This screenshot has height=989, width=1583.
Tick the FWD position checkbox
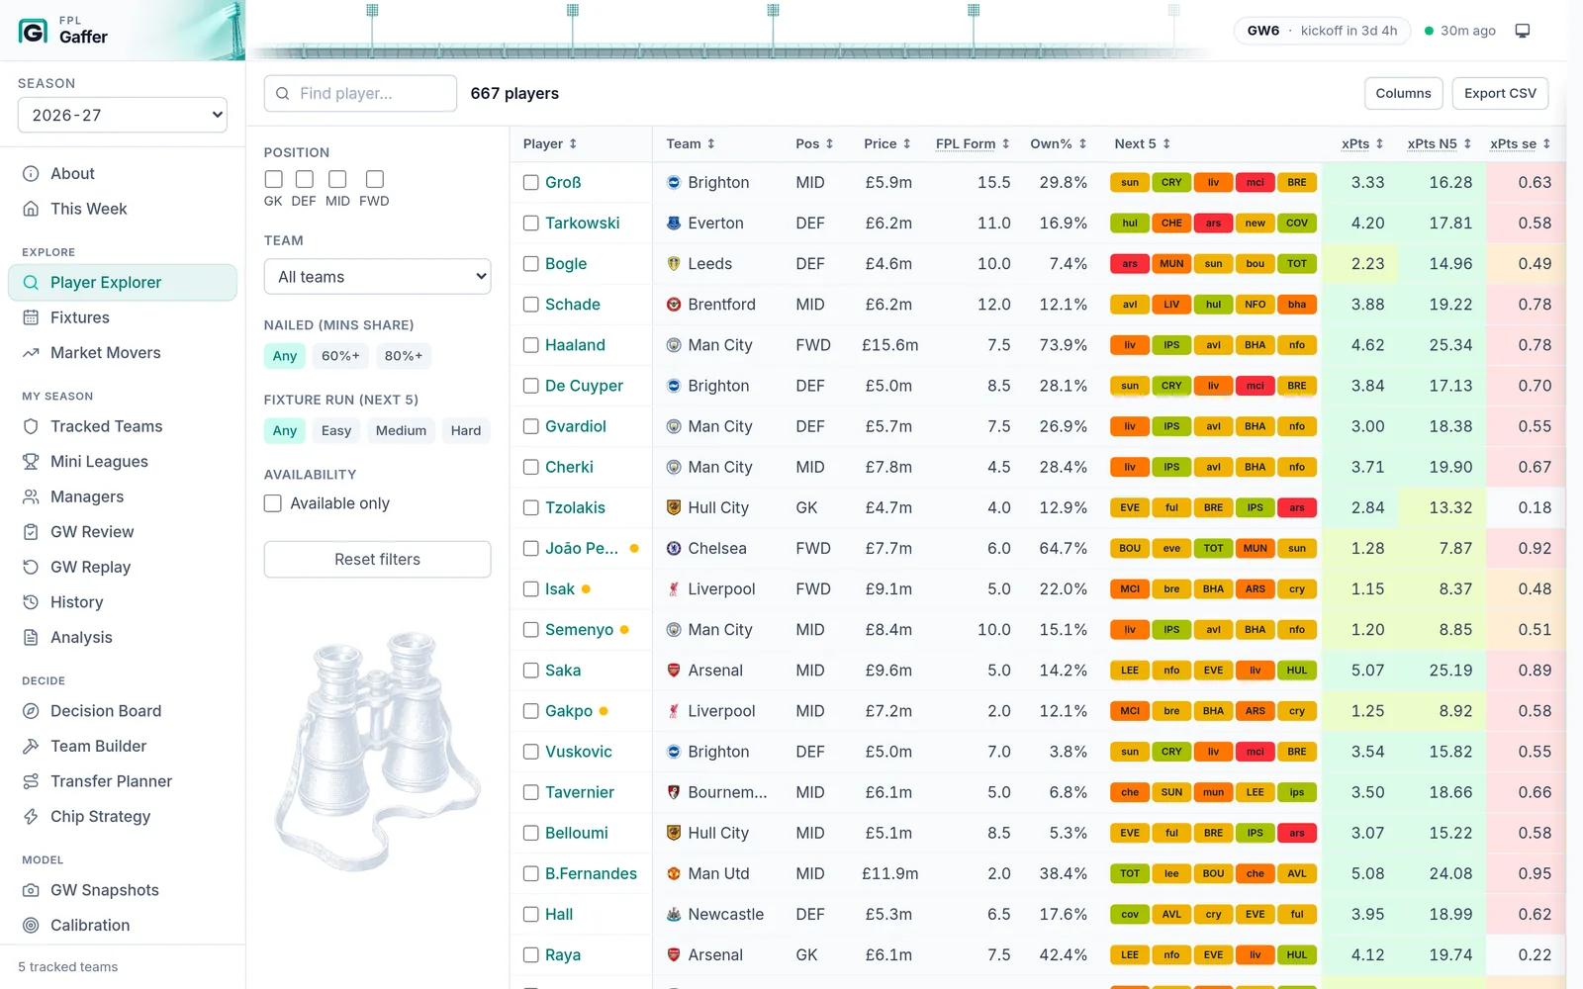[375, 179]
